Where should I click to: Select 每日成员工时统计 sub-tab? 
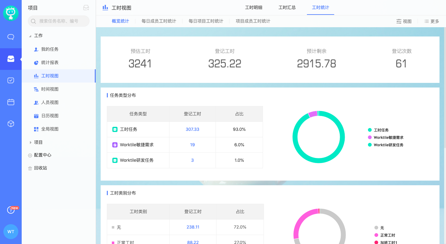pos(159,21)
